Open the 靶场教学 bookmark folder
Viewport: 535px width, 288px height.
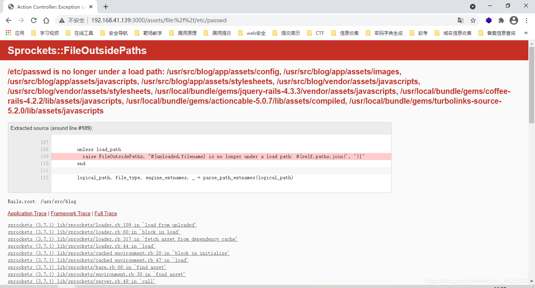click(x=148, y=33)
